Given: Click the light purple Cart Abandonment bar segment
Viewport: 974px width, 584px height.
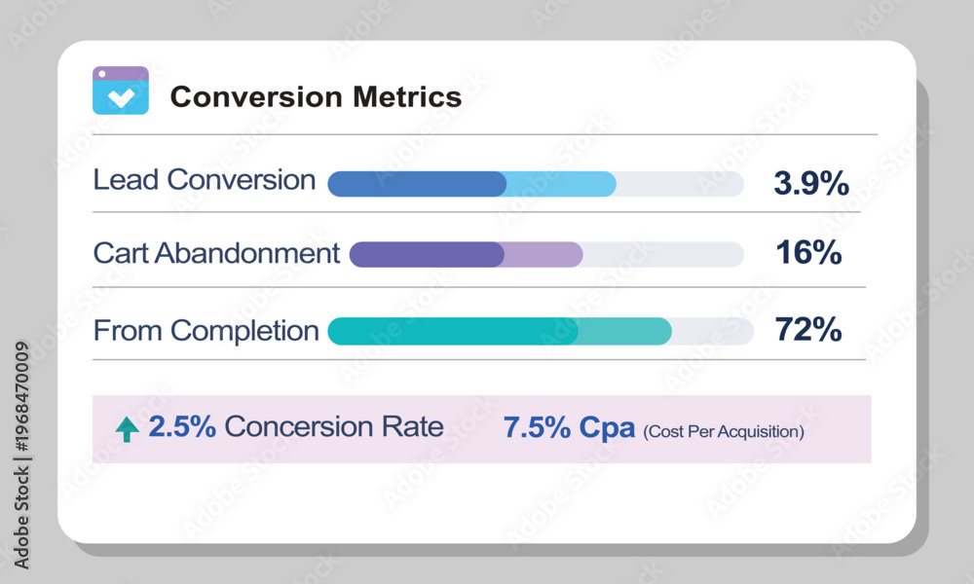Looking at the screenshot, I should (x=543, y=254).
